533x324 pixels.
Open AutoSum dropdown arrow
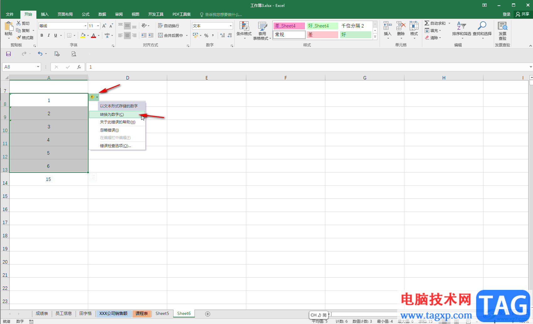pyautogui.click(x=449, y=23)
